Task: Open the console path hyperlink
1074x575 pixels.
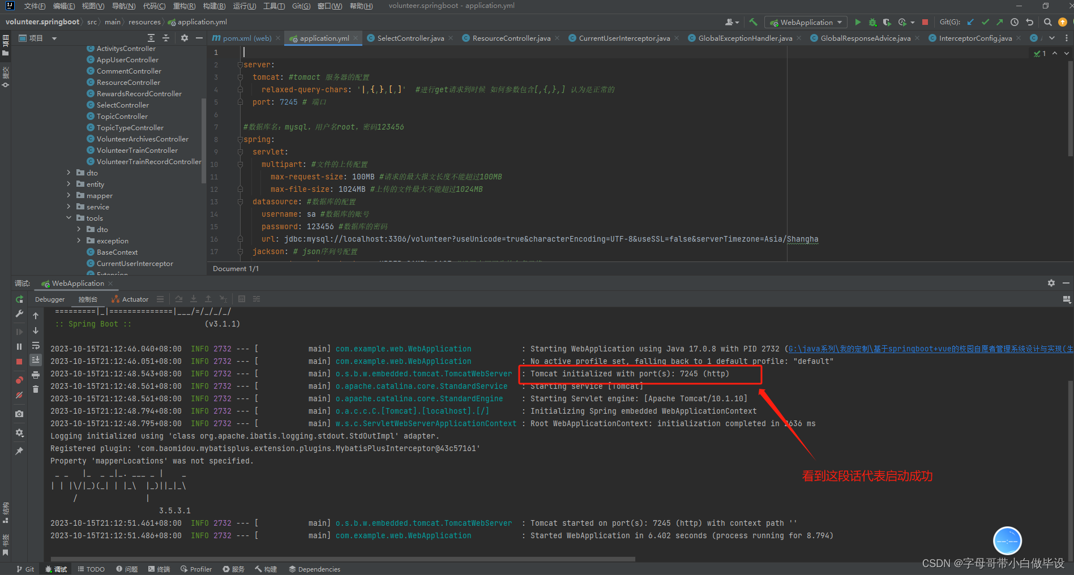Action: (x=931, y=349)
